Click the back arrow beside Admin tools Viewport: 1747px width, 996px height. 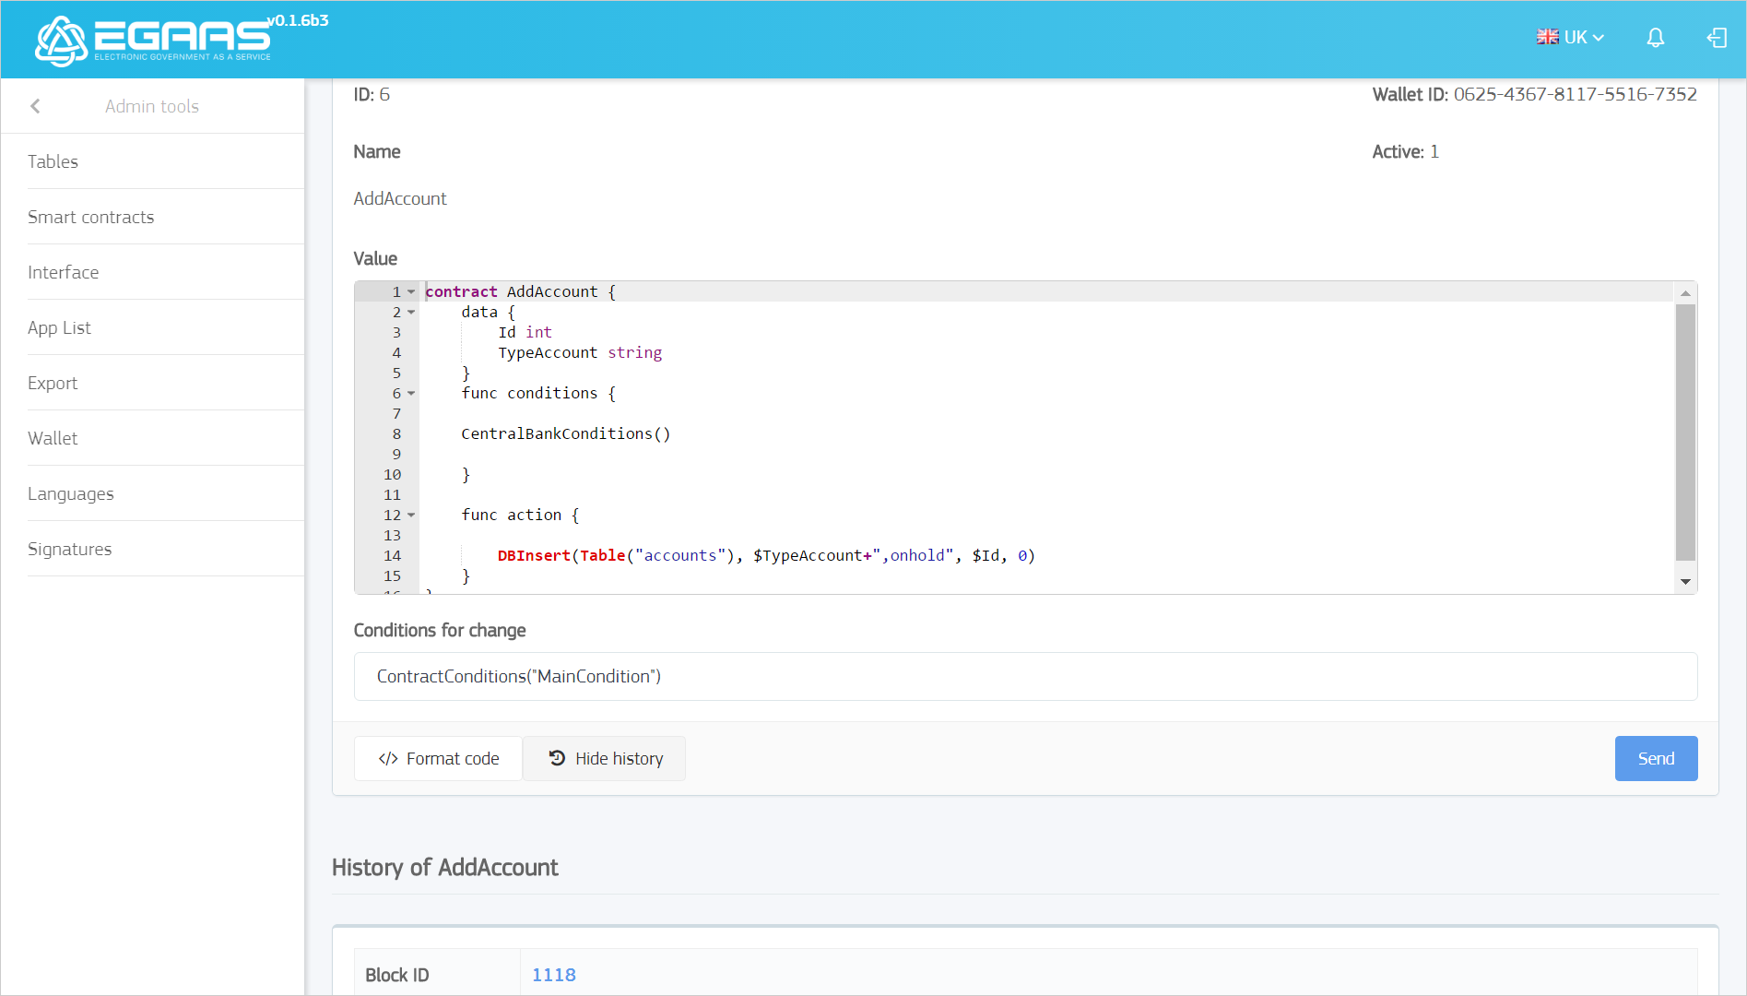(x=35, y=106)
